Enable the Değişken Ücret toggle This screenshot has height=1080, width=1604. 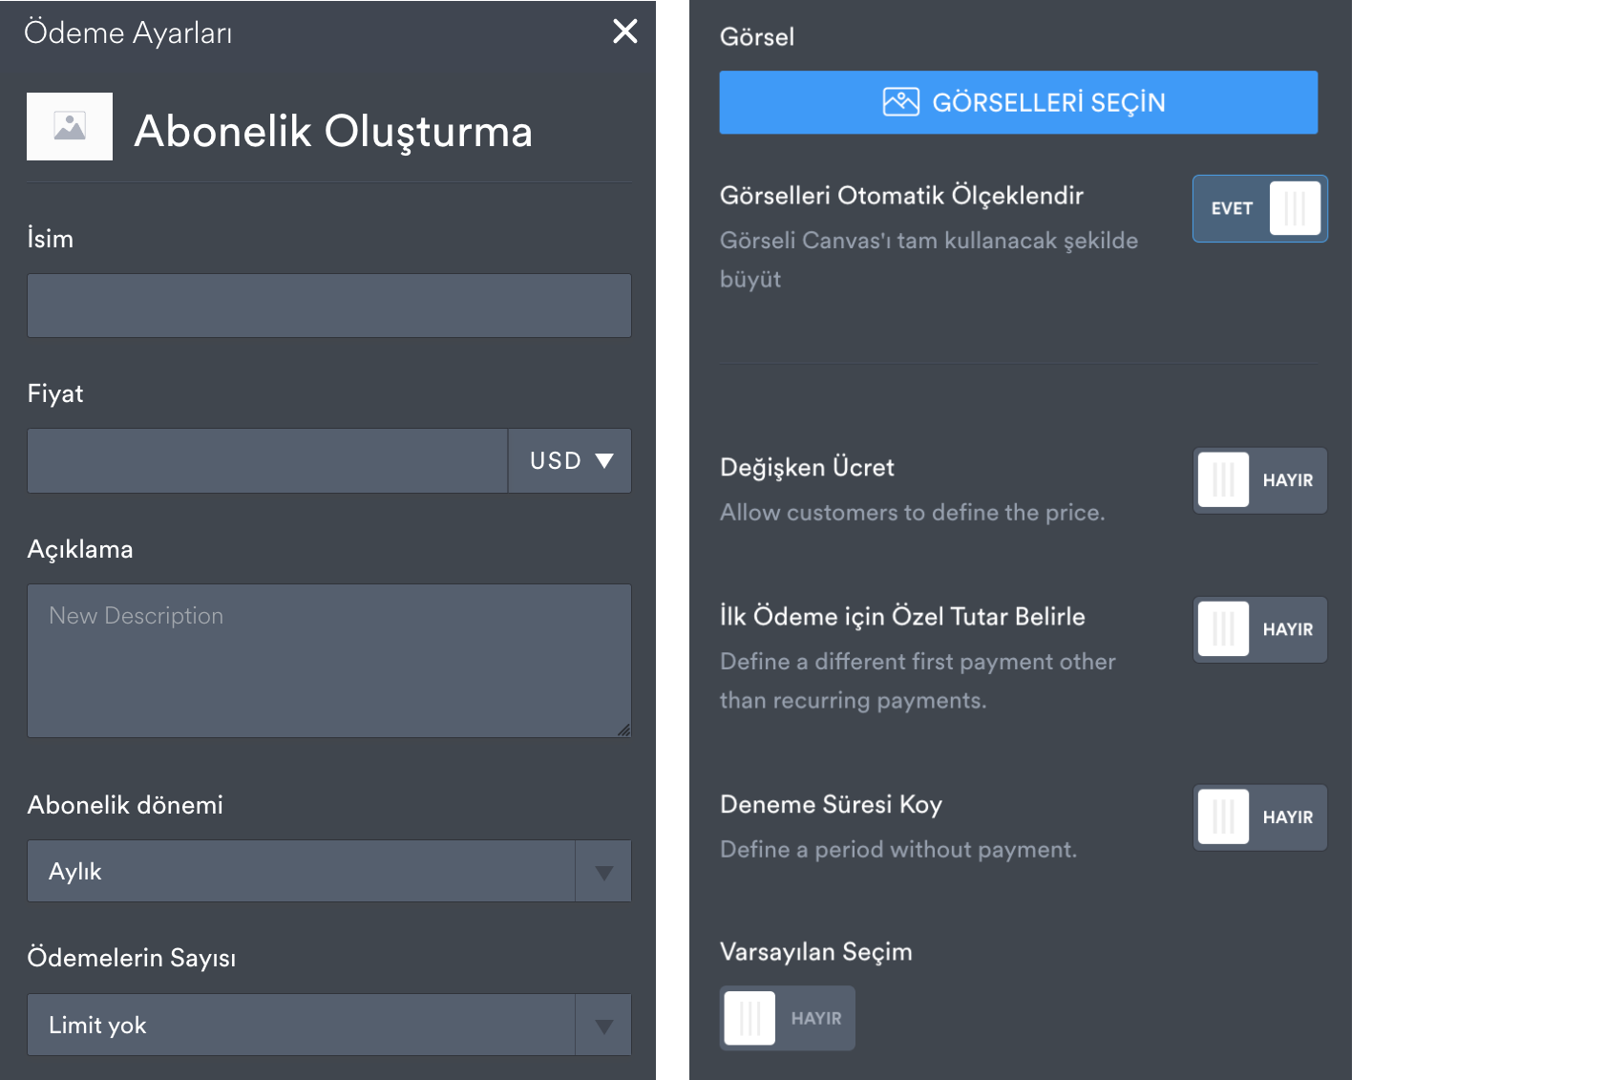1259,480
